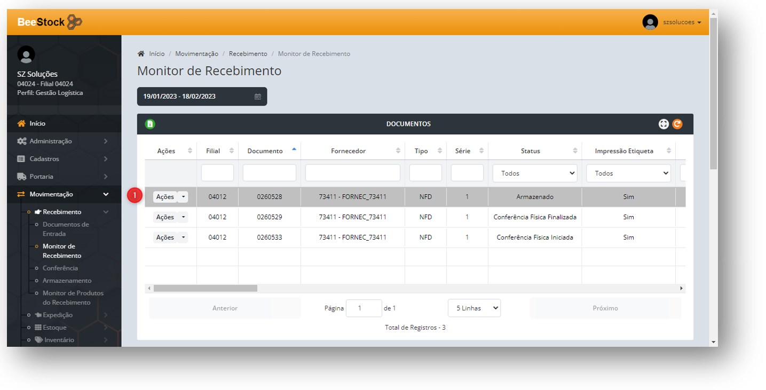The height and width of the screenshot is (390, 766).
Task: Open Conferência in the sidebar
Action: pos(60,268)
